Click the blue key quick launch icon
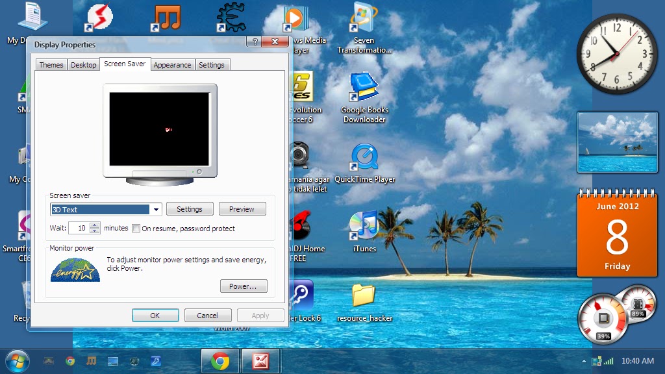This screenshot has width=665, height=374. point(156,361)
